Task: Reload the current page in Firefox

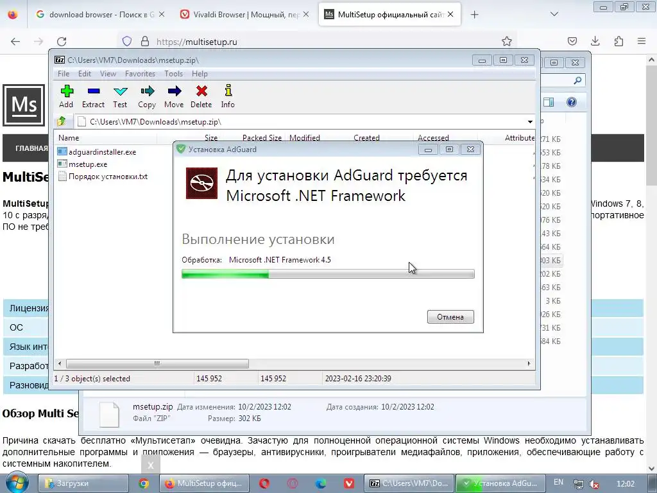Action: click(x=62, y=42)
